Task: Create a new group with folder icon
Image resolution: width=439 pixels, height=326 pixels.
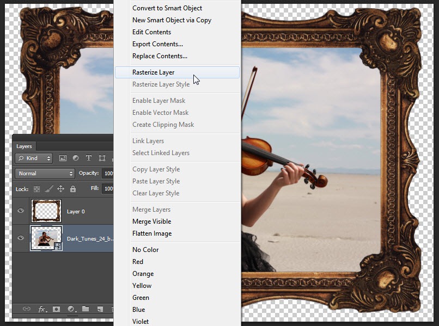Action: tap(86, 309)
